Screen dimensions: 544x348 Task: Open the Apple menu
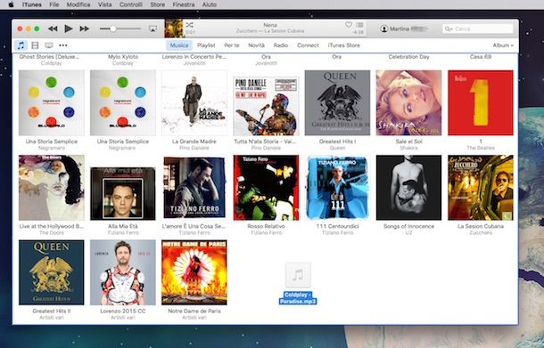(x=11, y=4)
